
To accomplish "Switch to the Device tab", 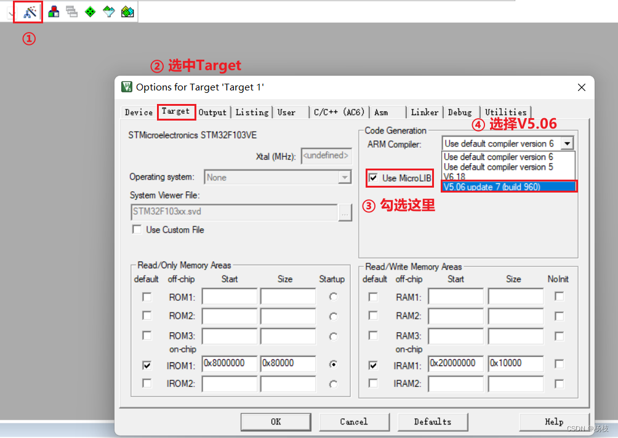I will 138,112.
